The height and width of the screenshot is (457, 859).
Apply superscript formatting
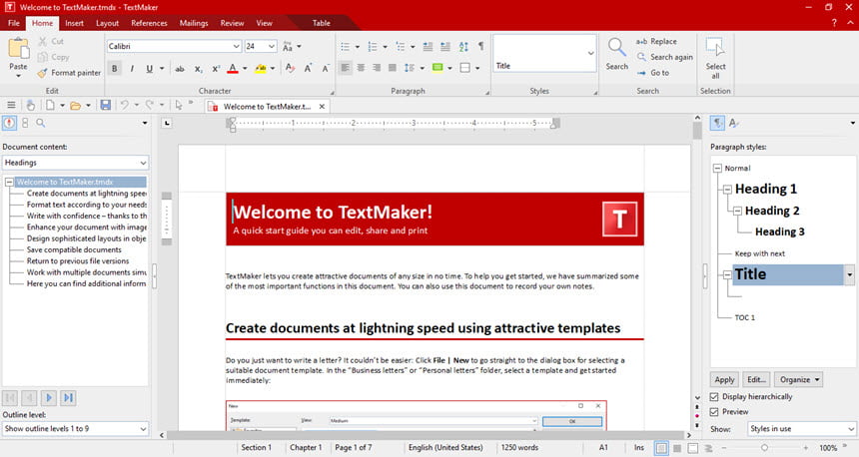[x=216, y=69]
